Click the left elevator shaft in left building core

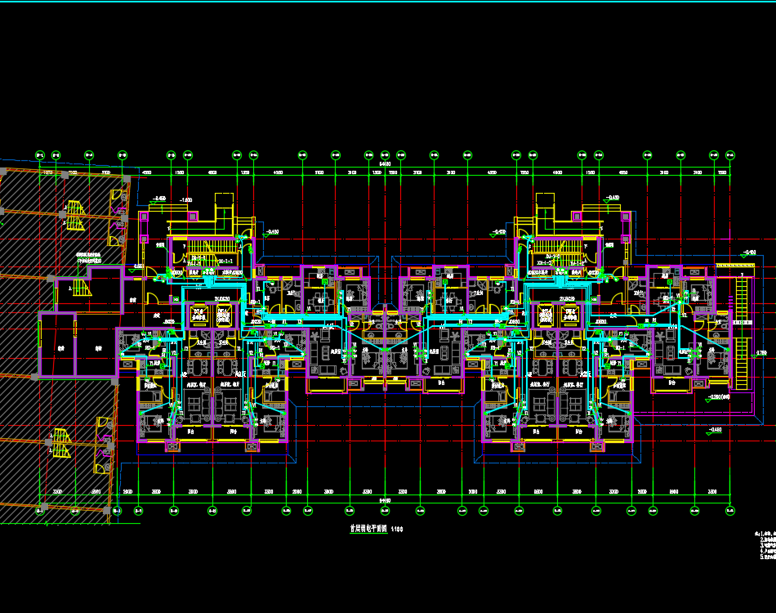point(198,315)
